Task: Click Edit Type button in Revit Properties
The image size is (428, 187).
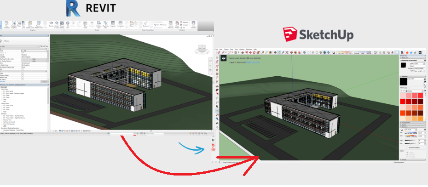Action: [45, 46]
